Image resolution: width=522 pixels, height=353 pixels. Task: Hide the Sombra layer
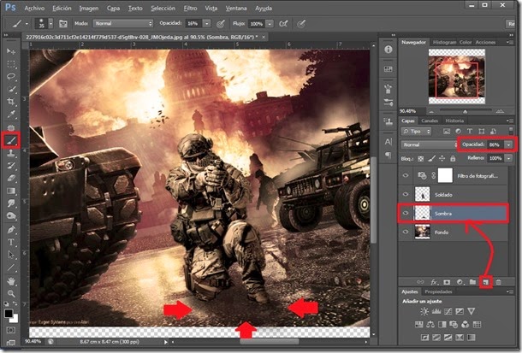[406, 213]
